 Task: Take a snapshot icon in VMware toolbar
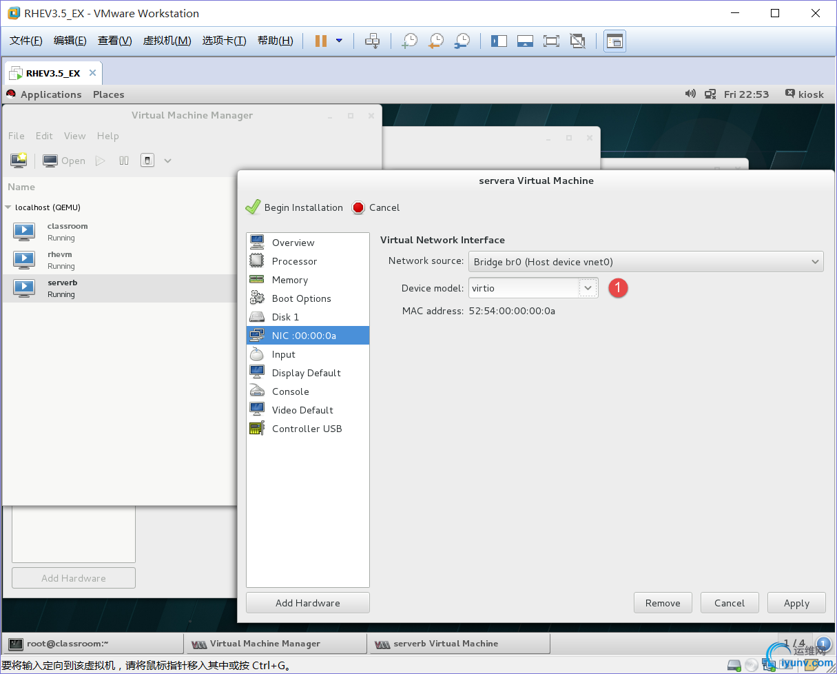(x=410, y=41)
